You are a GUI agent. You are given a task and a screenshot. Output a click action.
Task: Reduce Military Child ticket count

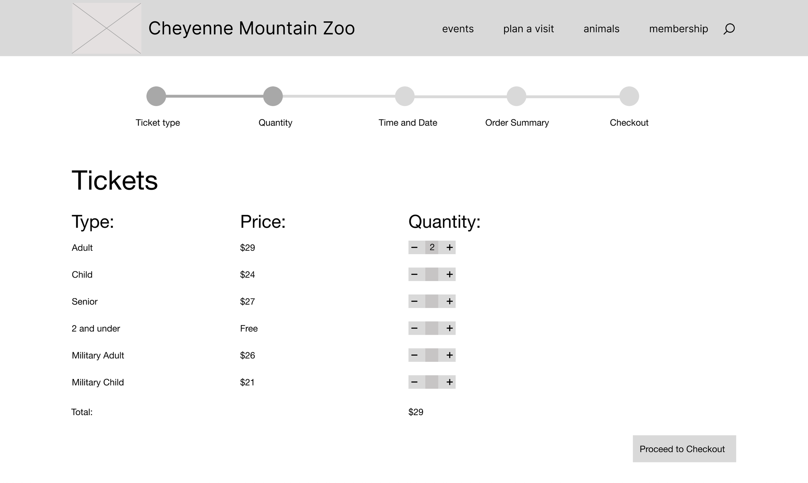pyautogui.click(x=414, y=382)
